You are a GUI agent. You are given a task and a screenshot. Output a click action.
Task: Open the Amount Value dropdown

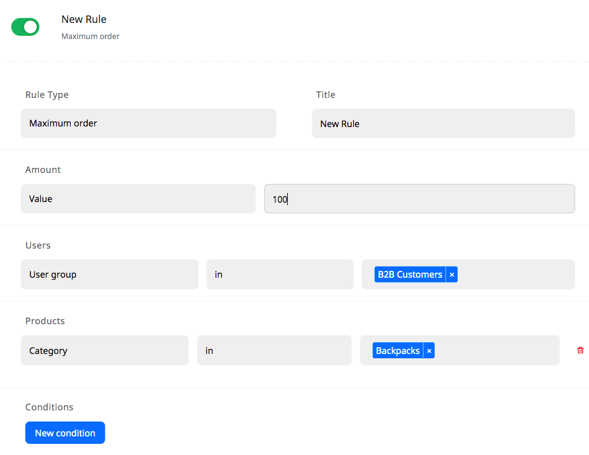[138, 199]
